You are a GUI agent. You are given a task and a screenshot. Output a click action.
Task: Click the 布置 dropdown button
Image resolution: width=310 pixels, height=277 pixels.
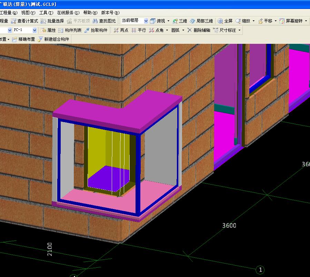coord(5,39)
